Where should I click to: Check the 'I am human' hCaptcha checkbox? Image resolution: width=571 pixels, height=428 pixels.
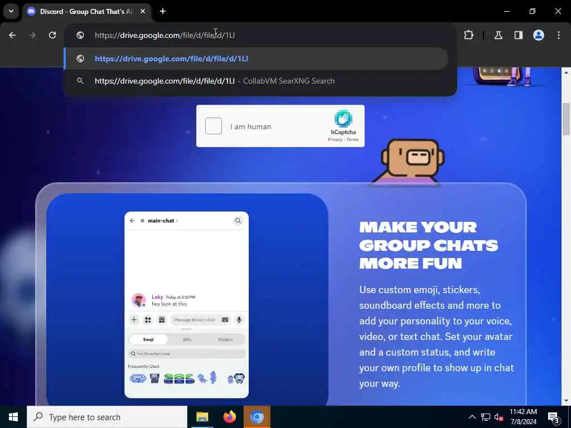(x=214, y=126)
